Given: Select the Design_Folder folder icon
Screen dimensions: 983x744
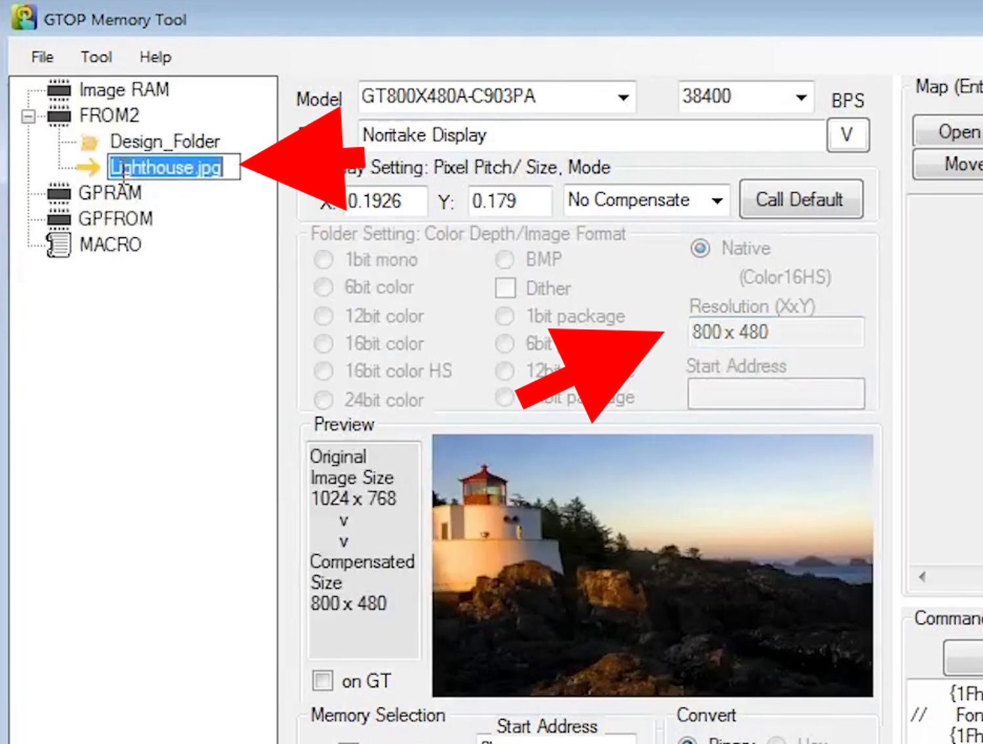Looking at the screenshot, I should (89, 142).
